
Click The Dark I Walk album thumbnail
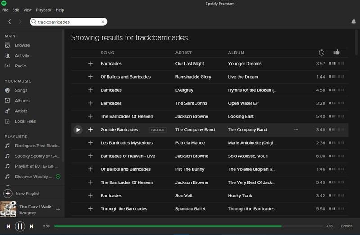8,209
